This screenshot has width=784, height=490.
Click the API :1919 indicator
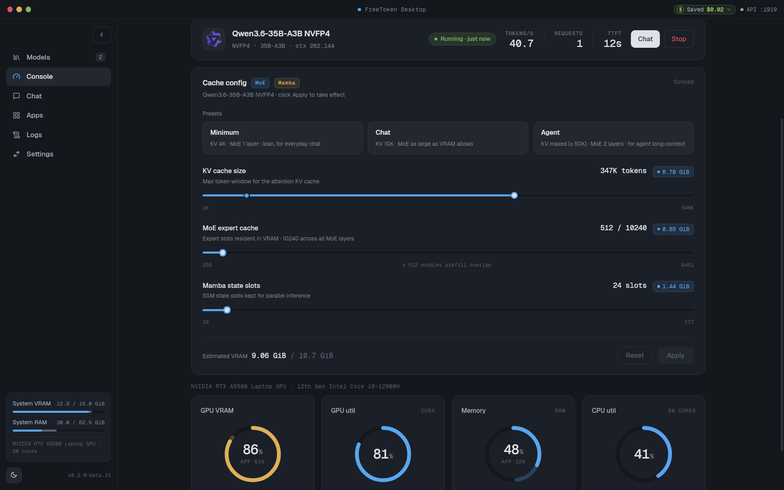(759, 9)
